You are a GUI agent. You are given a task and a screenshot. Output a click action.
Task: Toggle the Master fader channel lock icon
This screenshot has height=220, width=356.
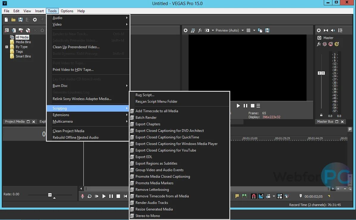tap(321, 115)
